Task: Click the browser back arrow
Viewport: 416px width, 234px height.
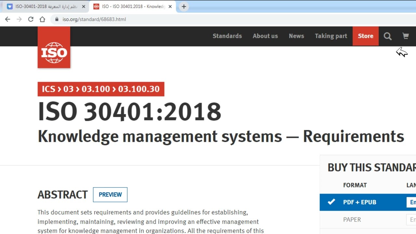Action: pos(7,19)
